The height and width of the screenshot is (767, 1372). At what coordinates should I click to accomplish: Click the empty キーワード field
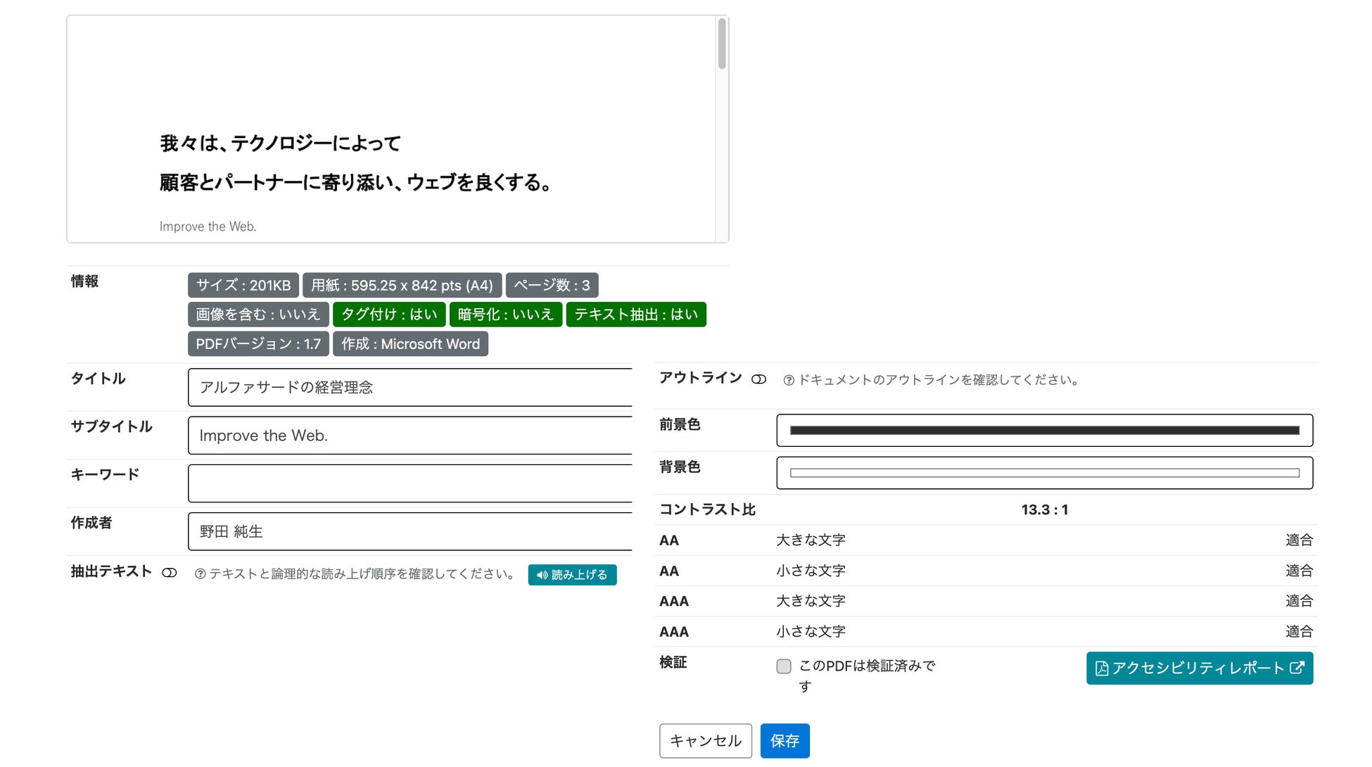click(409, 483)
